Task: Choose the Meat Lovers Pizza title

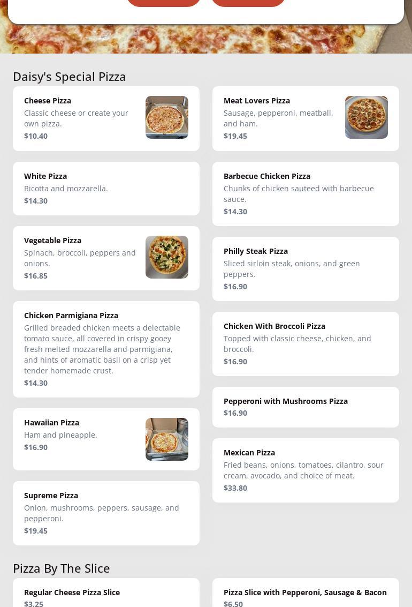Action: pyautogui.click(x=257, y=101)
